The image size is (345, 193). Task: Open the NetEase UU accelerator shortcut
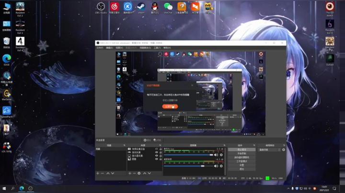click(x=7, y=79)
